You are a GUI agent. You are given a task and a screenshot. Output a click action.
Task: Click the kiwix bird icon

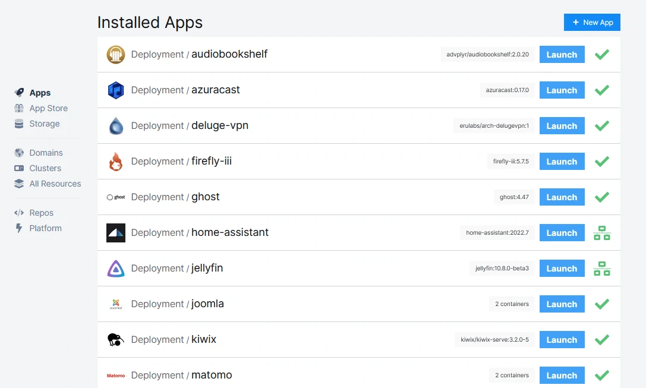pos(116,340)
